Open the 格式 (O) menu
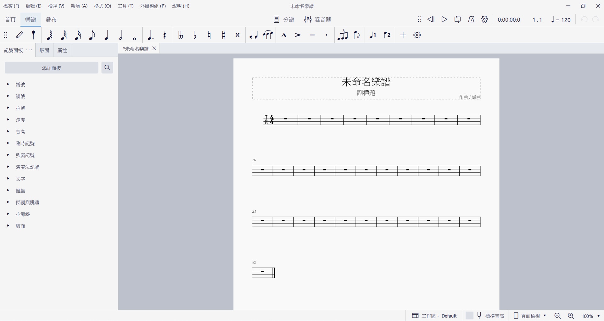 click(x=103, y=6)
